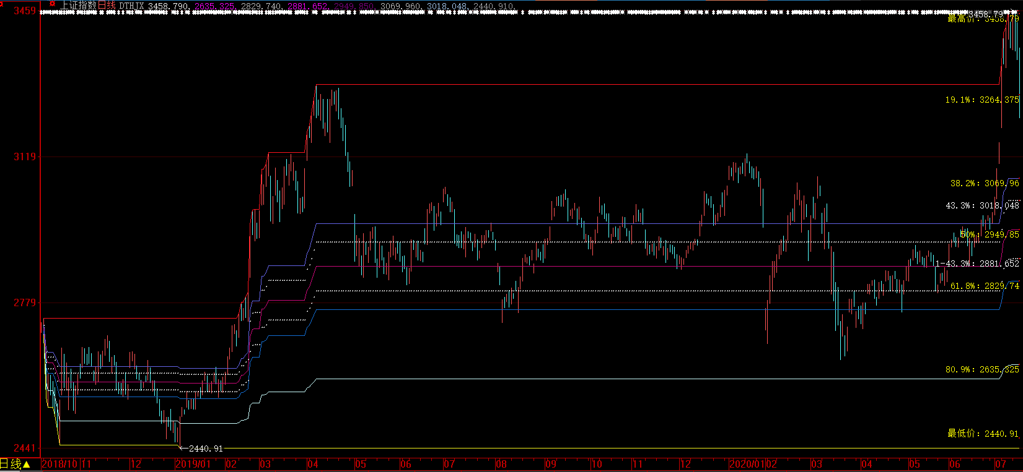Click the 43.3%: 3018.048 level label
Screen dimensions: 1023x472
coord(982,205)
